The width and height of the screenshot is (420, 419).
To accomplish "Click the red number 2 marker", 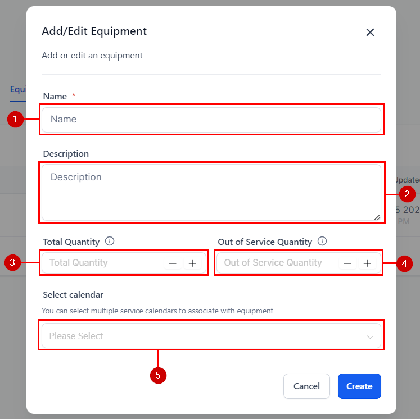I will (407, 194).
